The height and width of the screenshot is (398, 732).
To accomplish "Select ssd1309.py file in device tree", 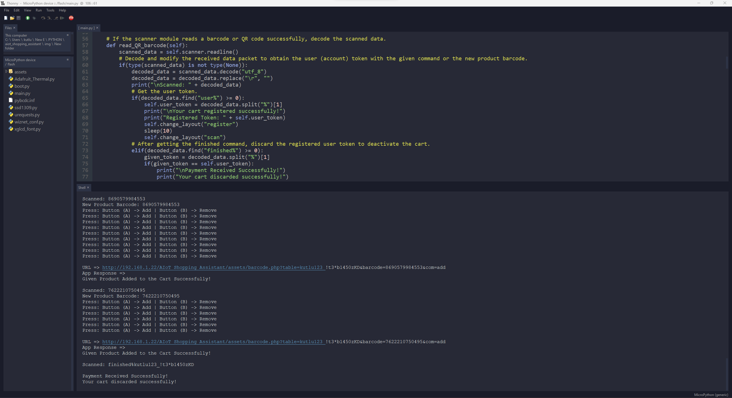I will 26,107.
